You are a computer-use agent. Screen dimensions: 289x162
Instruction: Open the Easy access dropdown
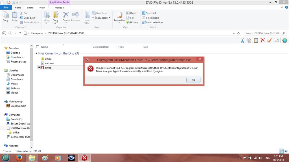pyautogui.click(x=101, y=18)
